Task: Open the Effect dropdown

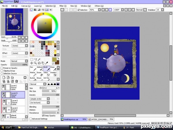Action: coord(20,53)
